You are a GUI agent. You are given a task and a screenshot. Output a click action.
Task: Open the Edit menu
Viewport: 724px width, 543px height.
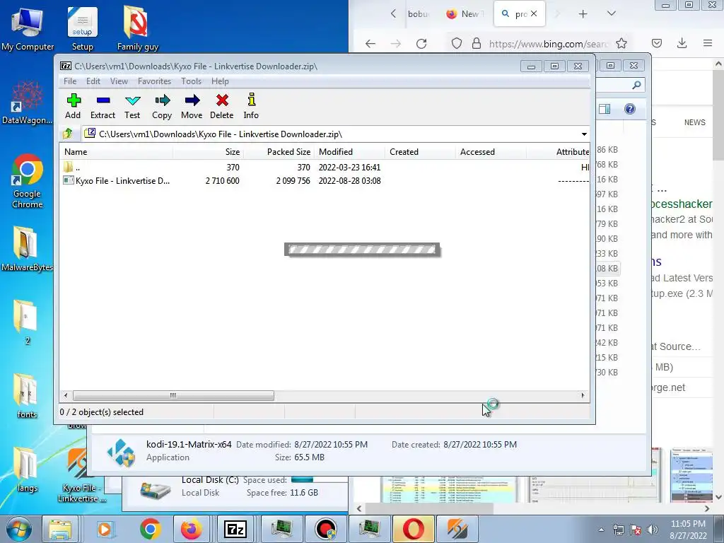tap(93, 81)
